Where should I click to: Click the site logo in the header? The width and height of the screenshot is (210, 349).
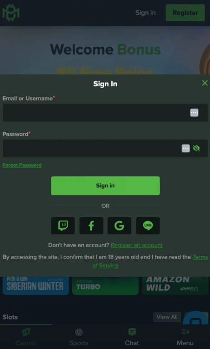pyautogui.click(x=11, y=13)
